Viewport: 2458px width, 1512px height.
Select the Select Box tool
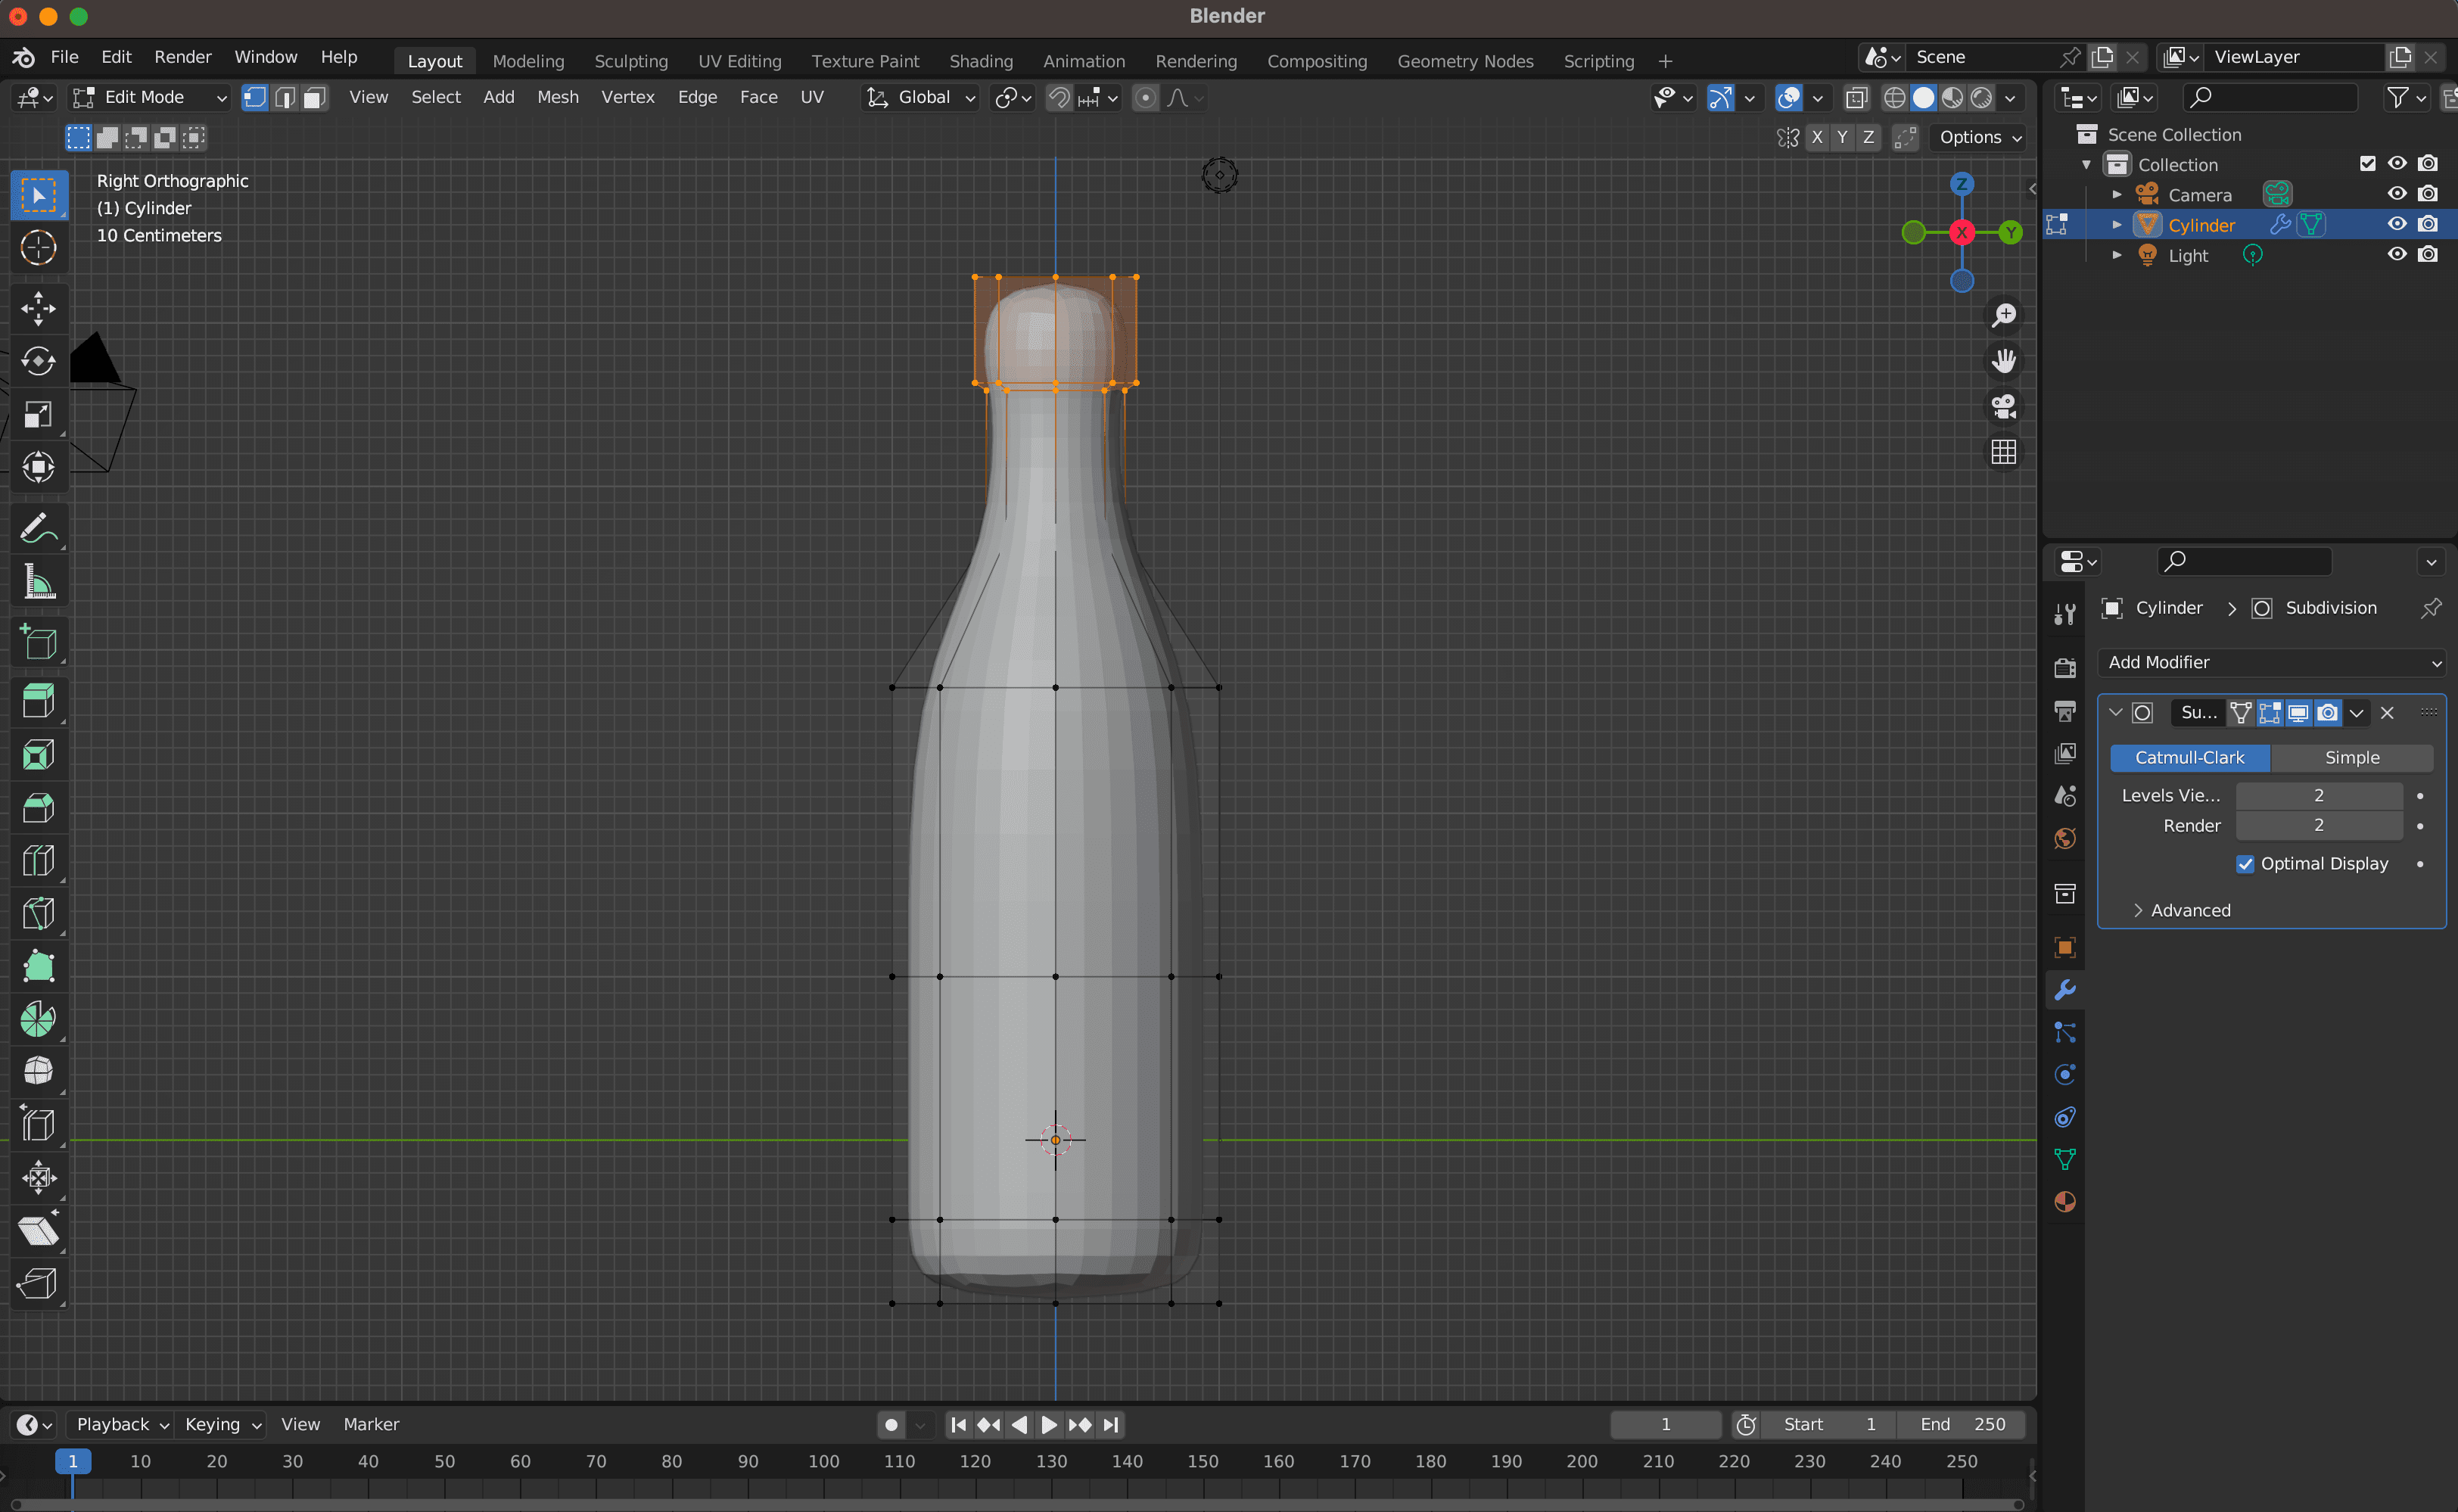point(39,195)
